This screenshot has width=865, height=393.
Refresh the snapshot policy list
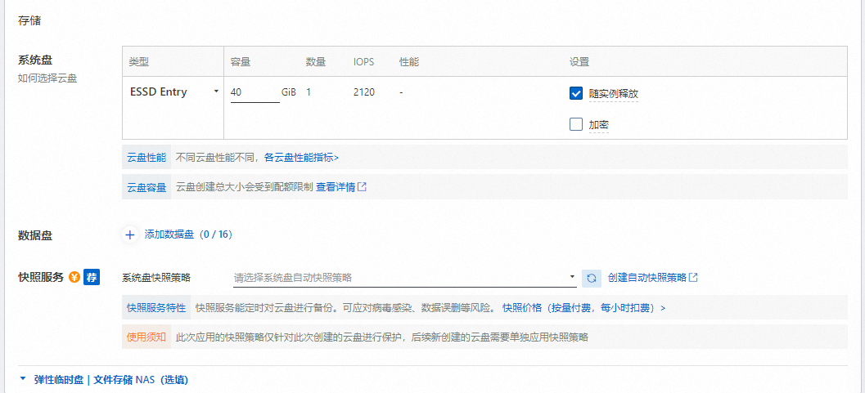point(592,278)
